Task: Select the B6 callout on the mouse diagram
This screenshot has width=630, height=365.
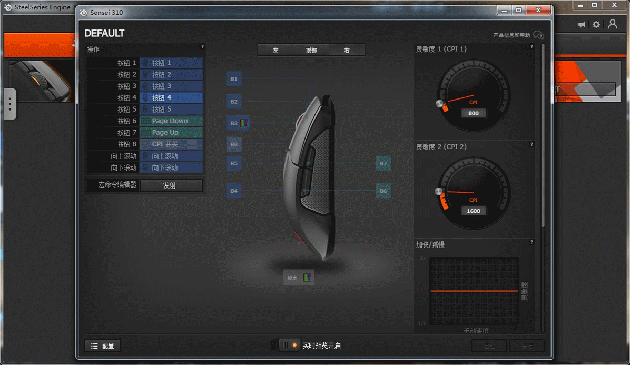Action: (x=383, y=191)
